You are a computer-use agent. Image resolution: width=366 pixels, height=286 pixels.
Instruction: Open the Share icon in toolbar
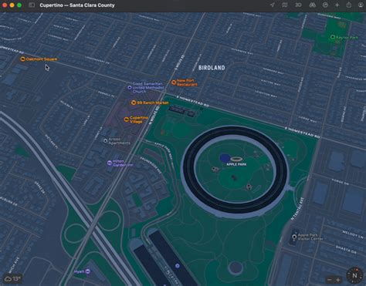tap(349, 5)
